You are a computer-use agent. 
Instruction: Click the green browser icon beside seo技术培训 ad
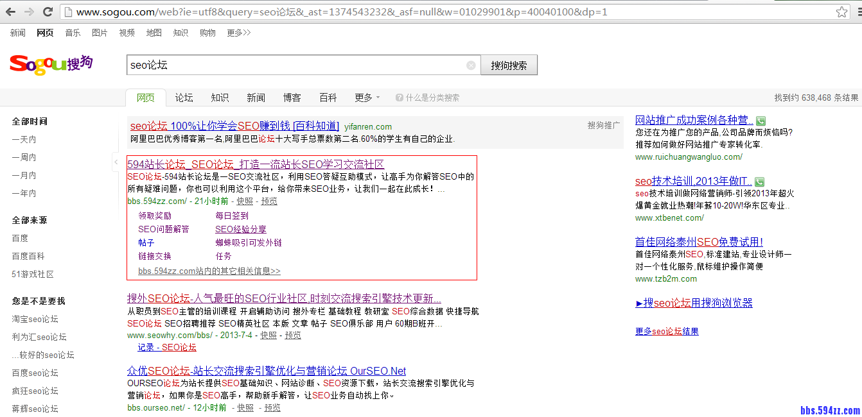pyautogui.click(x=759, y=182)
